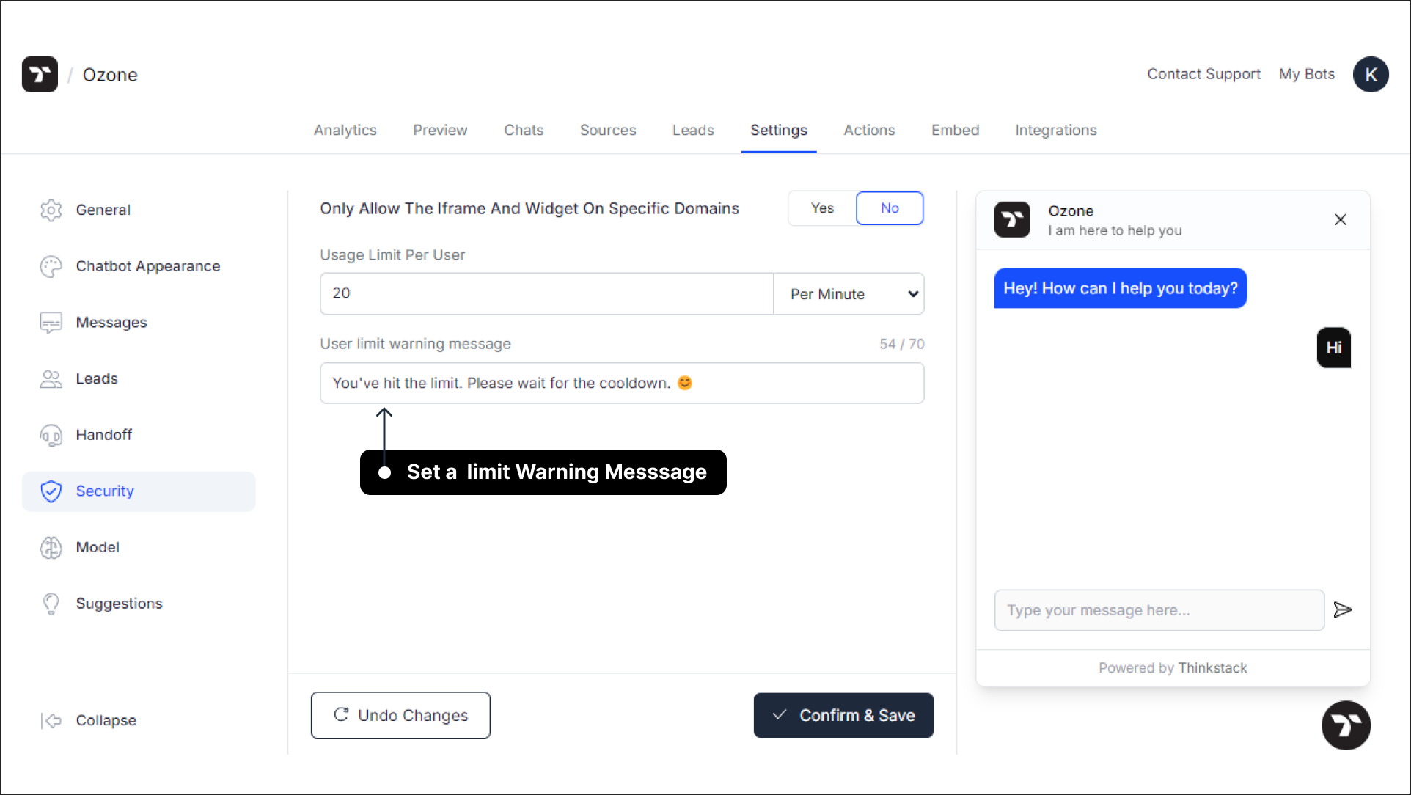Click Confirm & Save button
The width and height of the screenshot is (1411, 795).
[x=843, y=715]
